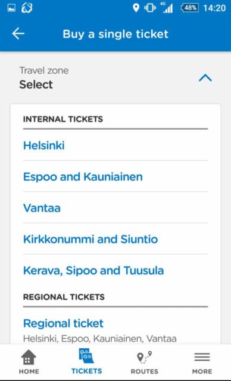Tap the picture notification icon
This screenshot has width=231, height=381.
[11, 8]
